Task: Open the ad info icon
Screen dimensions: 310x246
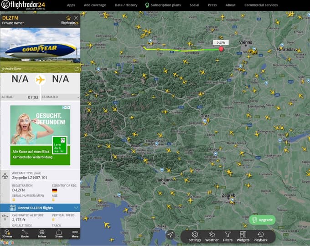Action: tap(64, 108)
